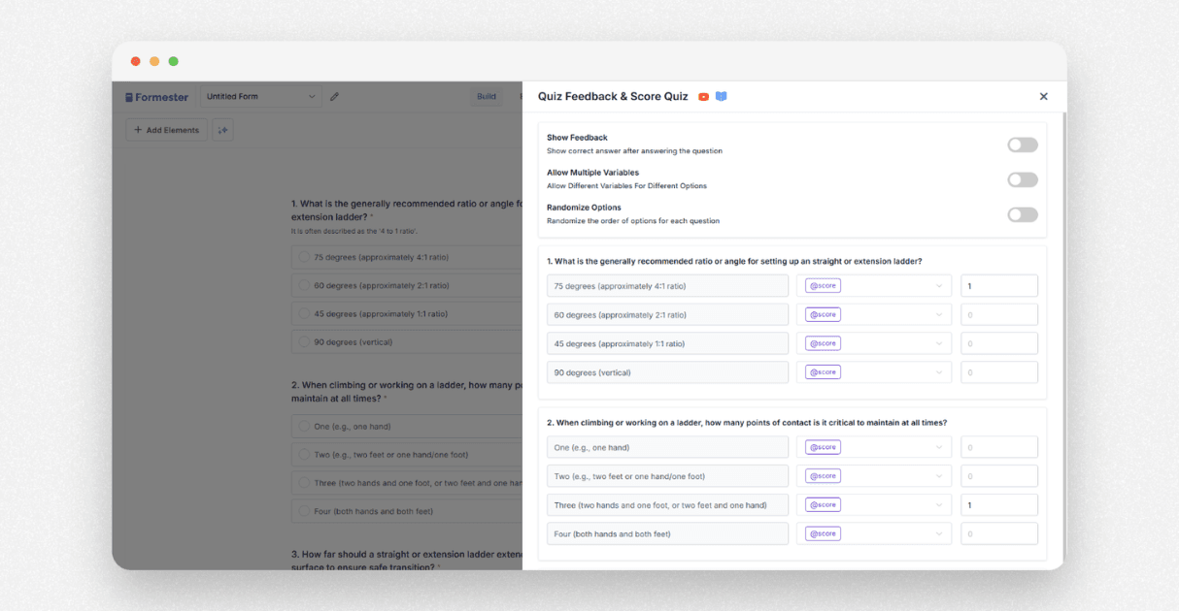Switch to the Build tab
The height and width of the screenshot is (611, 1179).
pyautogui.click(x=487, y=96)
